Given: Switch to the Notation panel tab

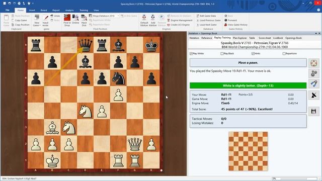Looking at the screenshot, I should tap(194, 38).
